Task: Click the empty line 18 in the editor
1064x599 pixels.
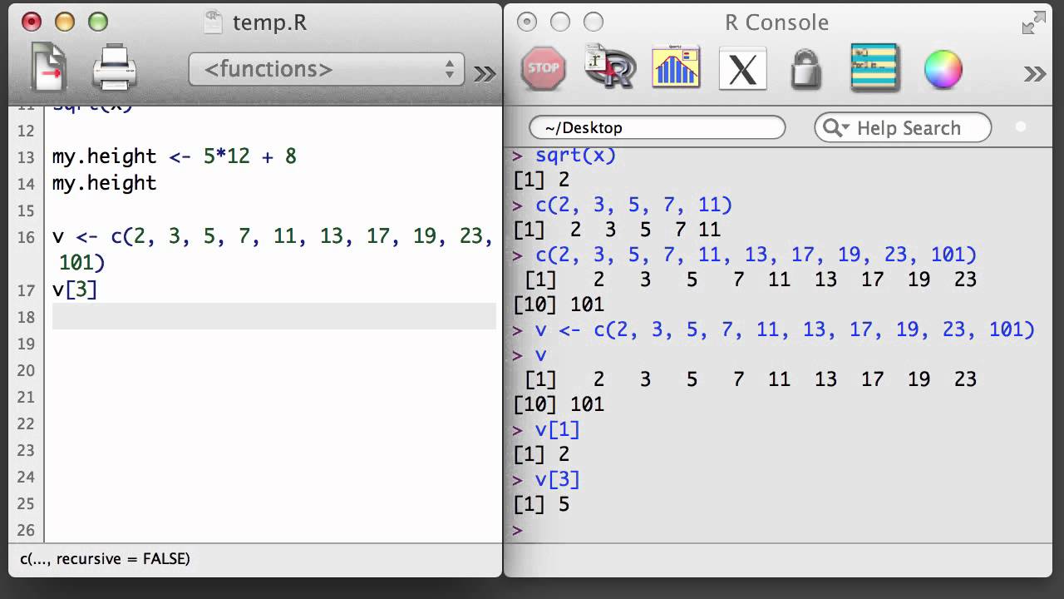Action: point(274,316)
